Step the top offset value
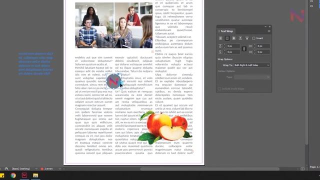This screenshot has height=180, width=320. (x=224, y=46)
